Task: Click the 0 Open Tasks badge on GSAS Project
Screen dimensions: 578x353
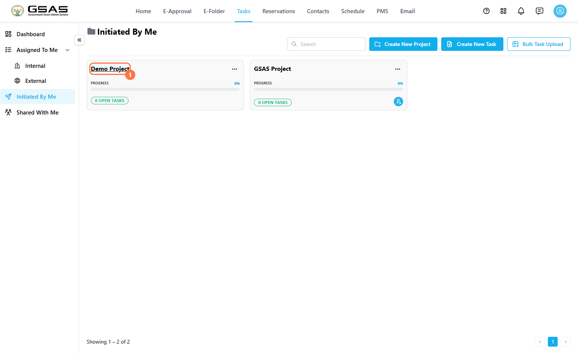Action: tap(273, 102)
